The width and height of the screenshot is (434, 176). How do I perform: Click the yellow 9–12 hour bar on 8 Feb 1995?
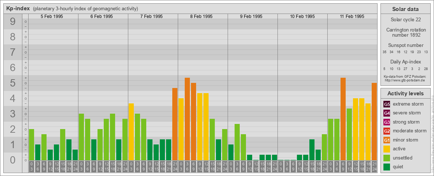click(x=200, y=127)
